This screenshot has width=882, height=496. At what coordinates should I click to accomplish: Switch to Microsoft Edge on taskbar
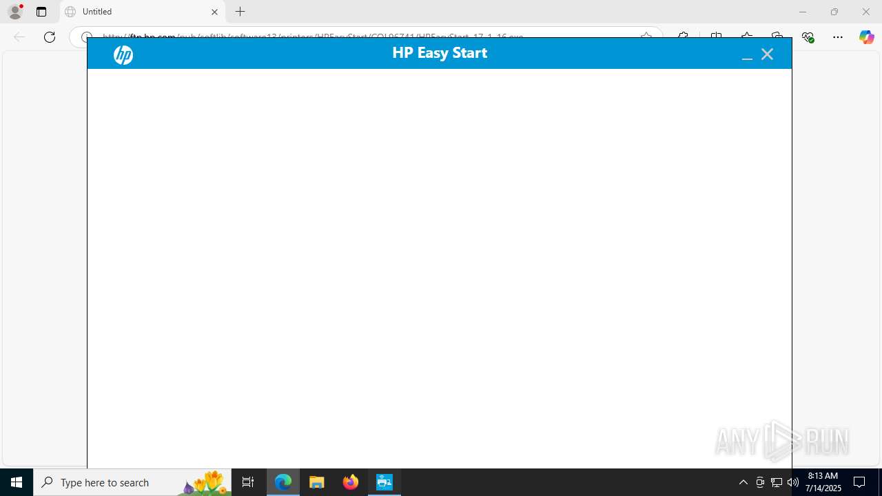283,482
